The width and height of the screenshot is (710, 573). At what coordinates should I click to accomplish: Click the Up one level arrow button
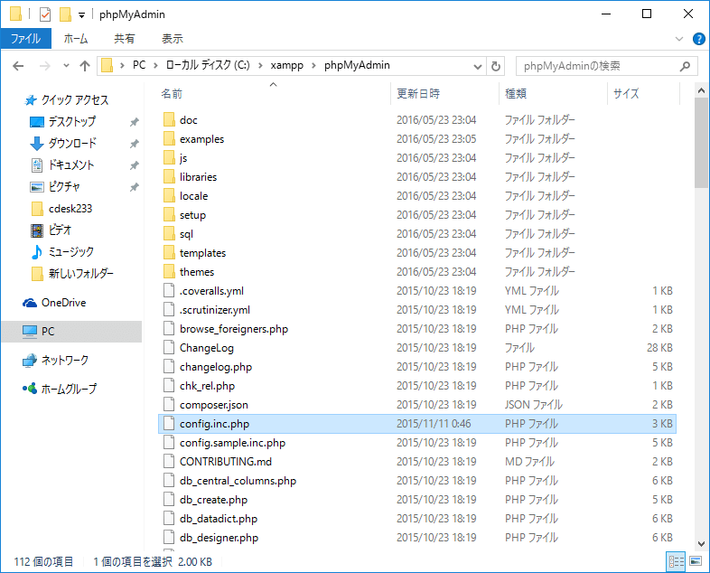click(x=85, y=66)
